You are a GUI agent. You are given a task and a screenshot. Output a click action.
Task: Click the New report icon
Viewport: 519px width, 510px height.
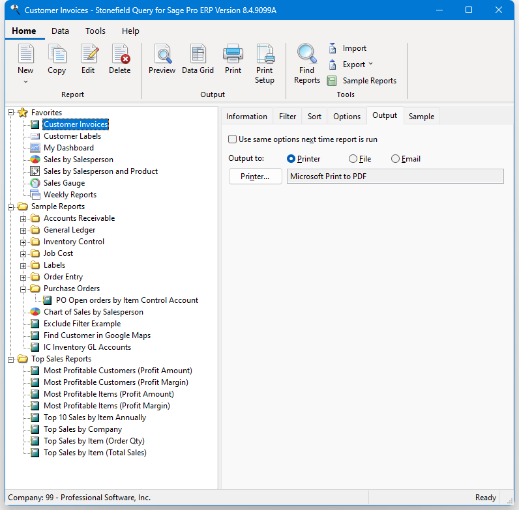(x=25, y=54)
